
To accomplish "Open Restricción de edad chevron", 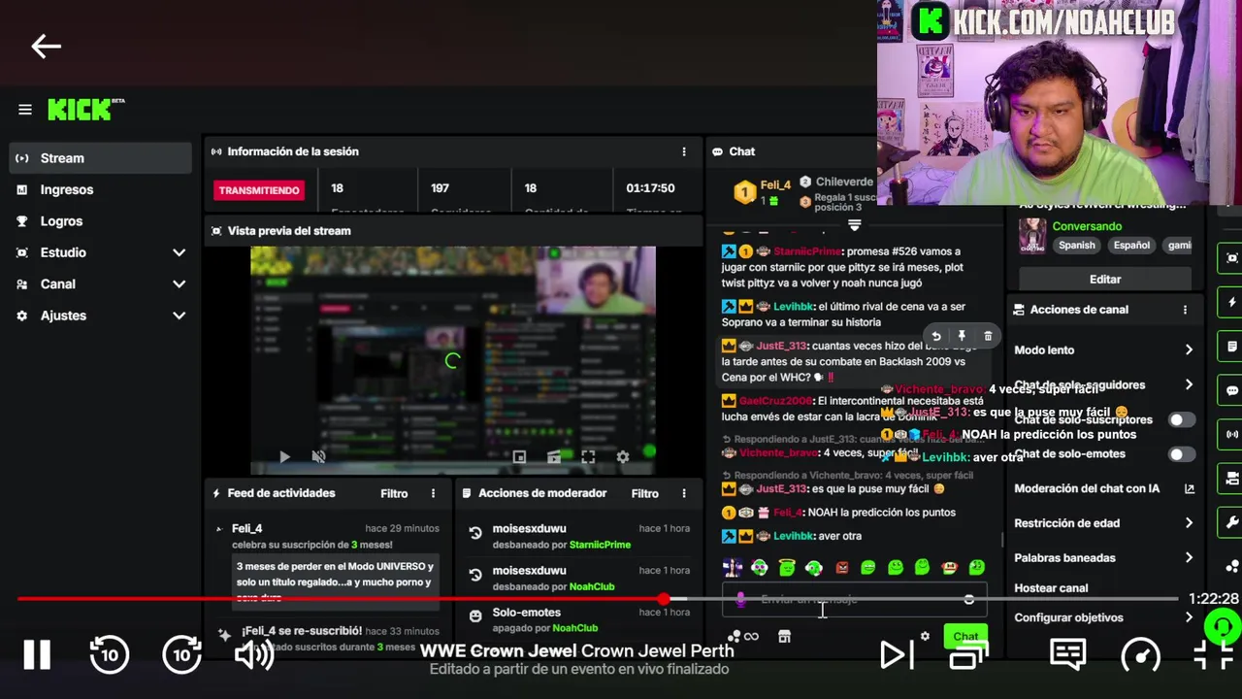I will [1189, 523].
